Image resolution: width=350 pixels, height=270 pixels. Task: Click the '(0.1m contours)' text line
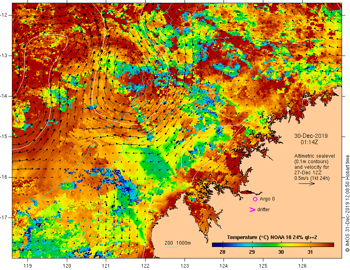tap(311, 162)
